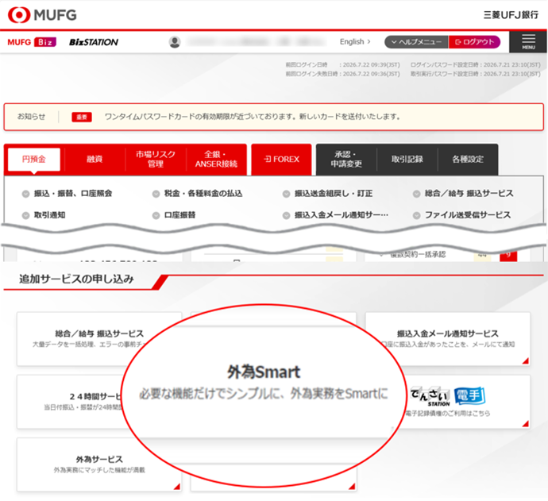Click the MUFG Biz logo
The height and width of the screenshot is (501, 548).
coord(31,42)
